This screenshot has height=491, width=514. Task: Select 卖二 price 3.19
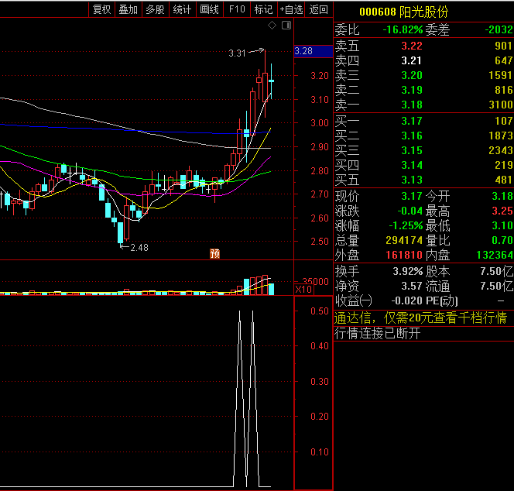[412, 90]
